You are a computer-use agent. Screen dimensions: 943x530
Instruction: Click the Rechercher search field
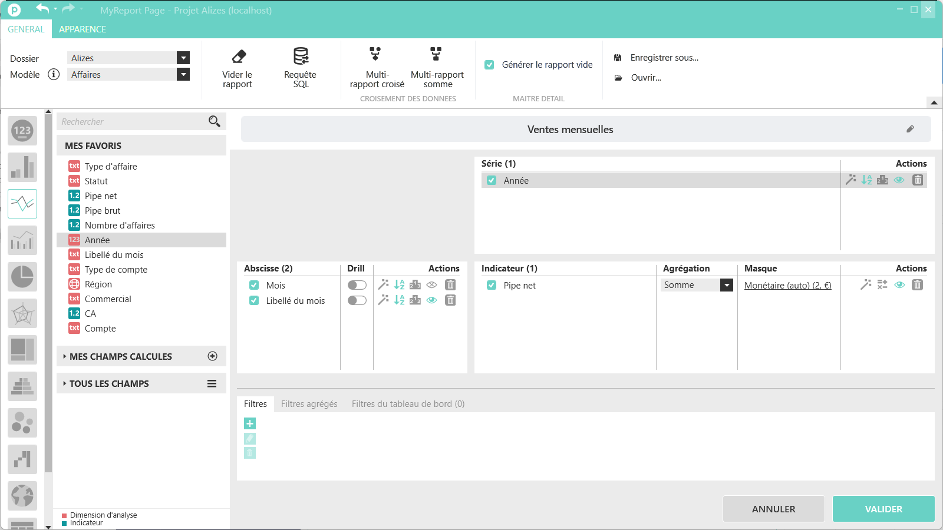click(133, 122)
